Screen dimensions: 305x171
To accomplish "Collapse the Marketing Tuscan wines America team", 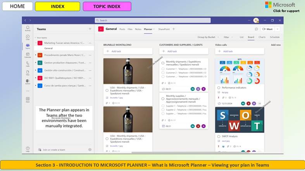I will [x=36, y=43].
